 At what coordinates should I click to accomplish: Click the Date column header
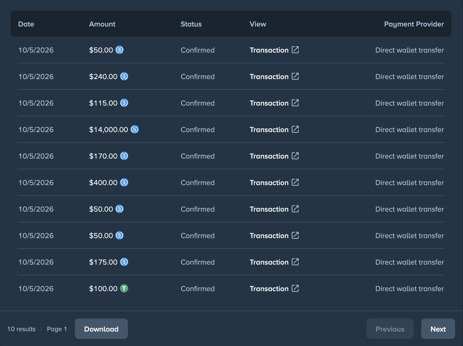click(26, 24)
